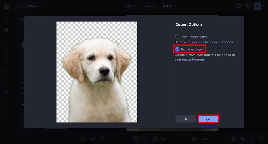
Task: Select the Text tool icon in sidebar
Action: point(6,102)
